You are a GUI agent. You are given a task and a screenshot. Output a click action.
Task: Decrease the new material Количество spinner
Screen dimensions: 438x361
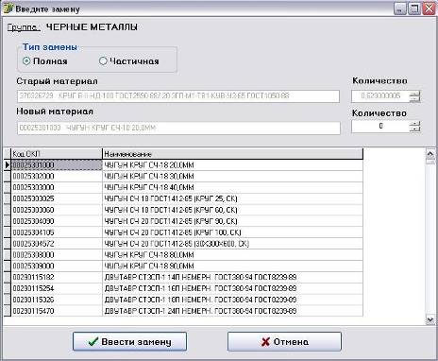point(415,129)
